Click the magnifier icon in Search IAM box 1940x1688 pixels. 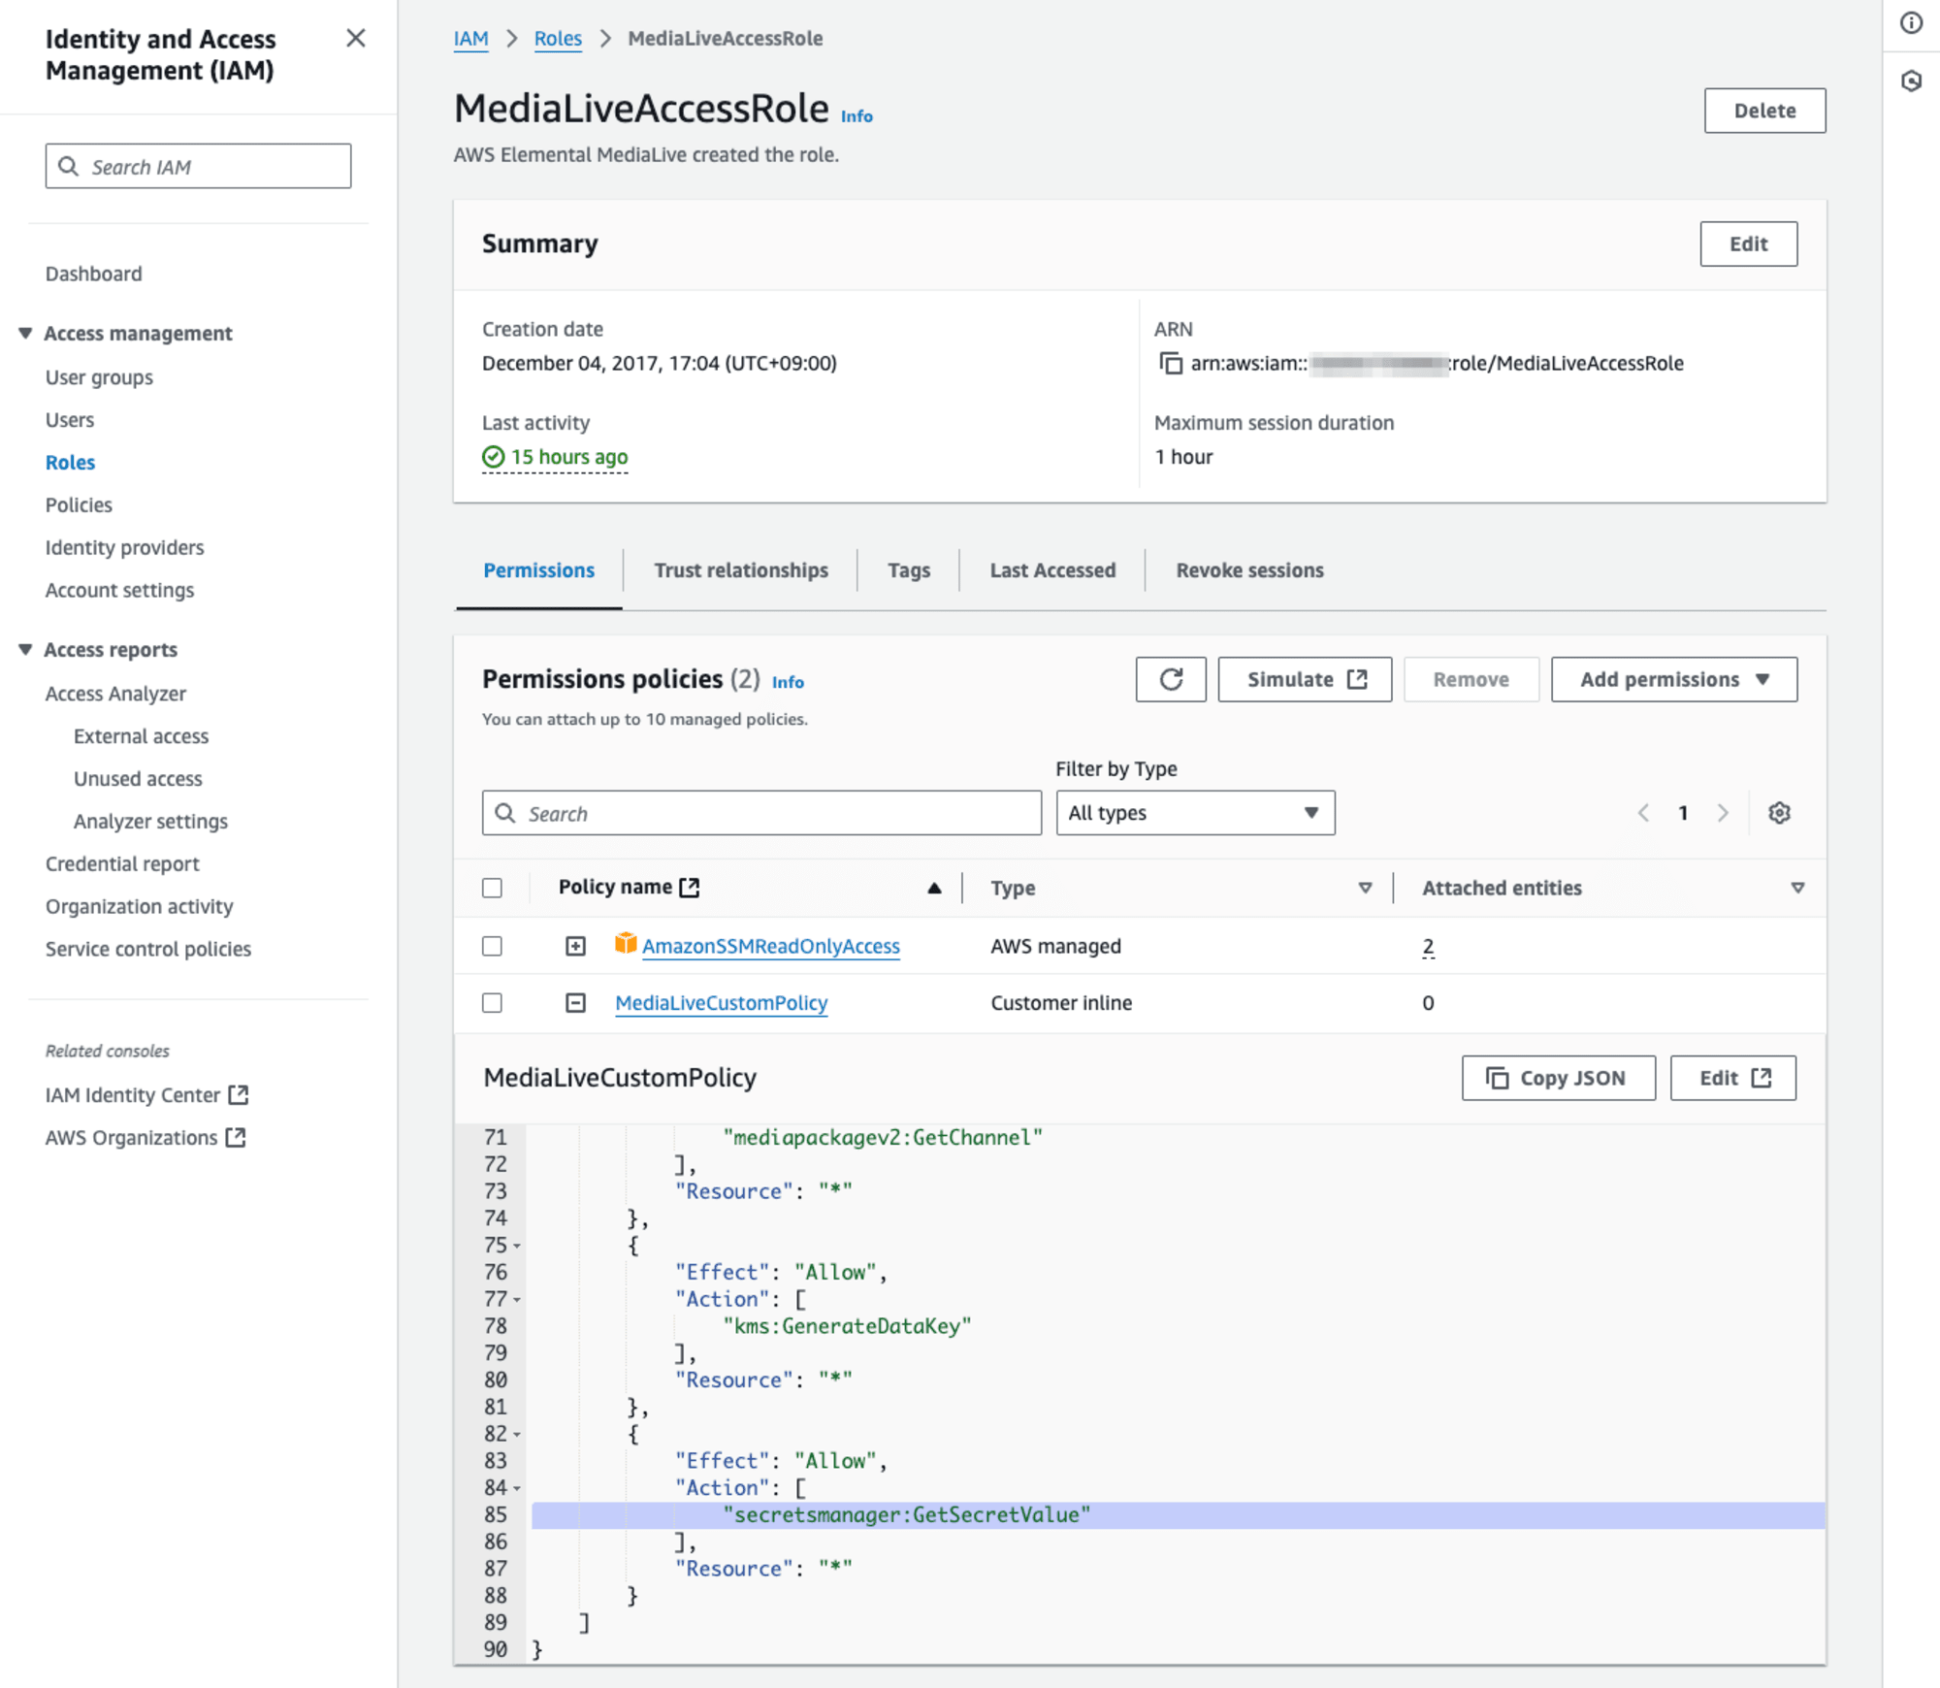(68, 166)
